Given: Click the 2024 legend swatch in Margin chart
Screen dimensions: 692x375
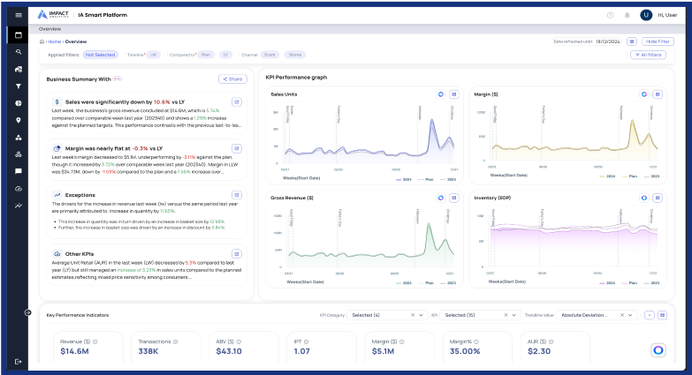Looking at the screenshot, I should 602,176.
